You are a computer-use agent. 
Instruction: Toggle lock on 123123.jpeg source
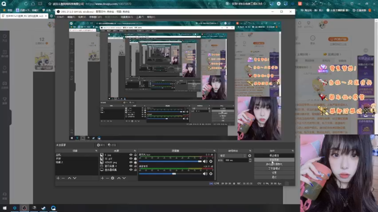point(135,162)
